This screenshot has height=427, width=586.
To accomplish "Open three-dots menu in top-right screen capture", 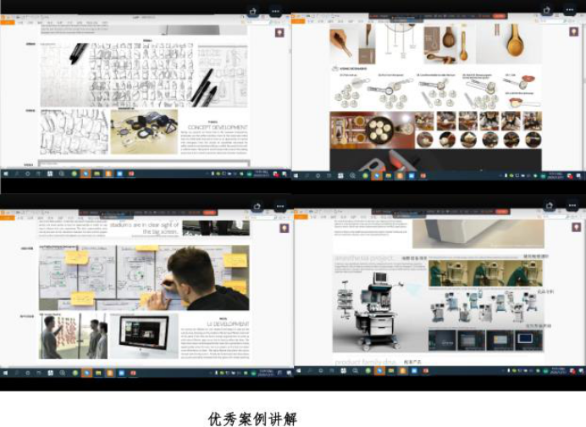I will coord(569,10).
